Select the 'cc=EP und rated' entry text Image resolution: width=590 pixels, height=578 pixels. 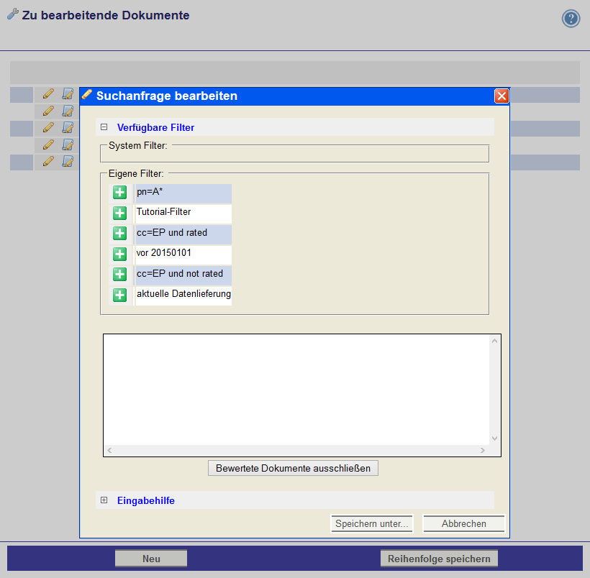pos(172,232)
